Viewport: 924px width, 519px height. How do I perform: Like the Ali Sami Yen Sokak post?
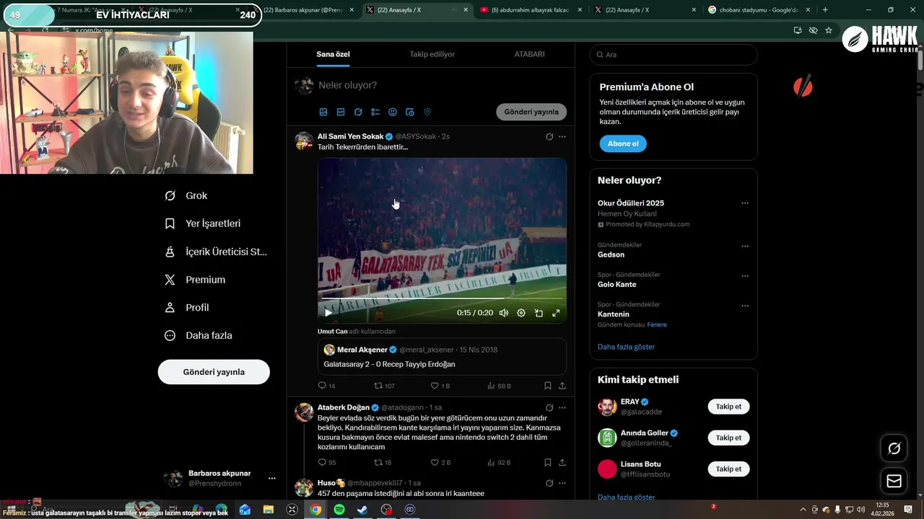click(440, 386)
